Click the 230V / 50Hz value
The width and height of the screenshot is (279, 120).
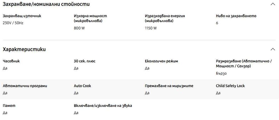13,23
